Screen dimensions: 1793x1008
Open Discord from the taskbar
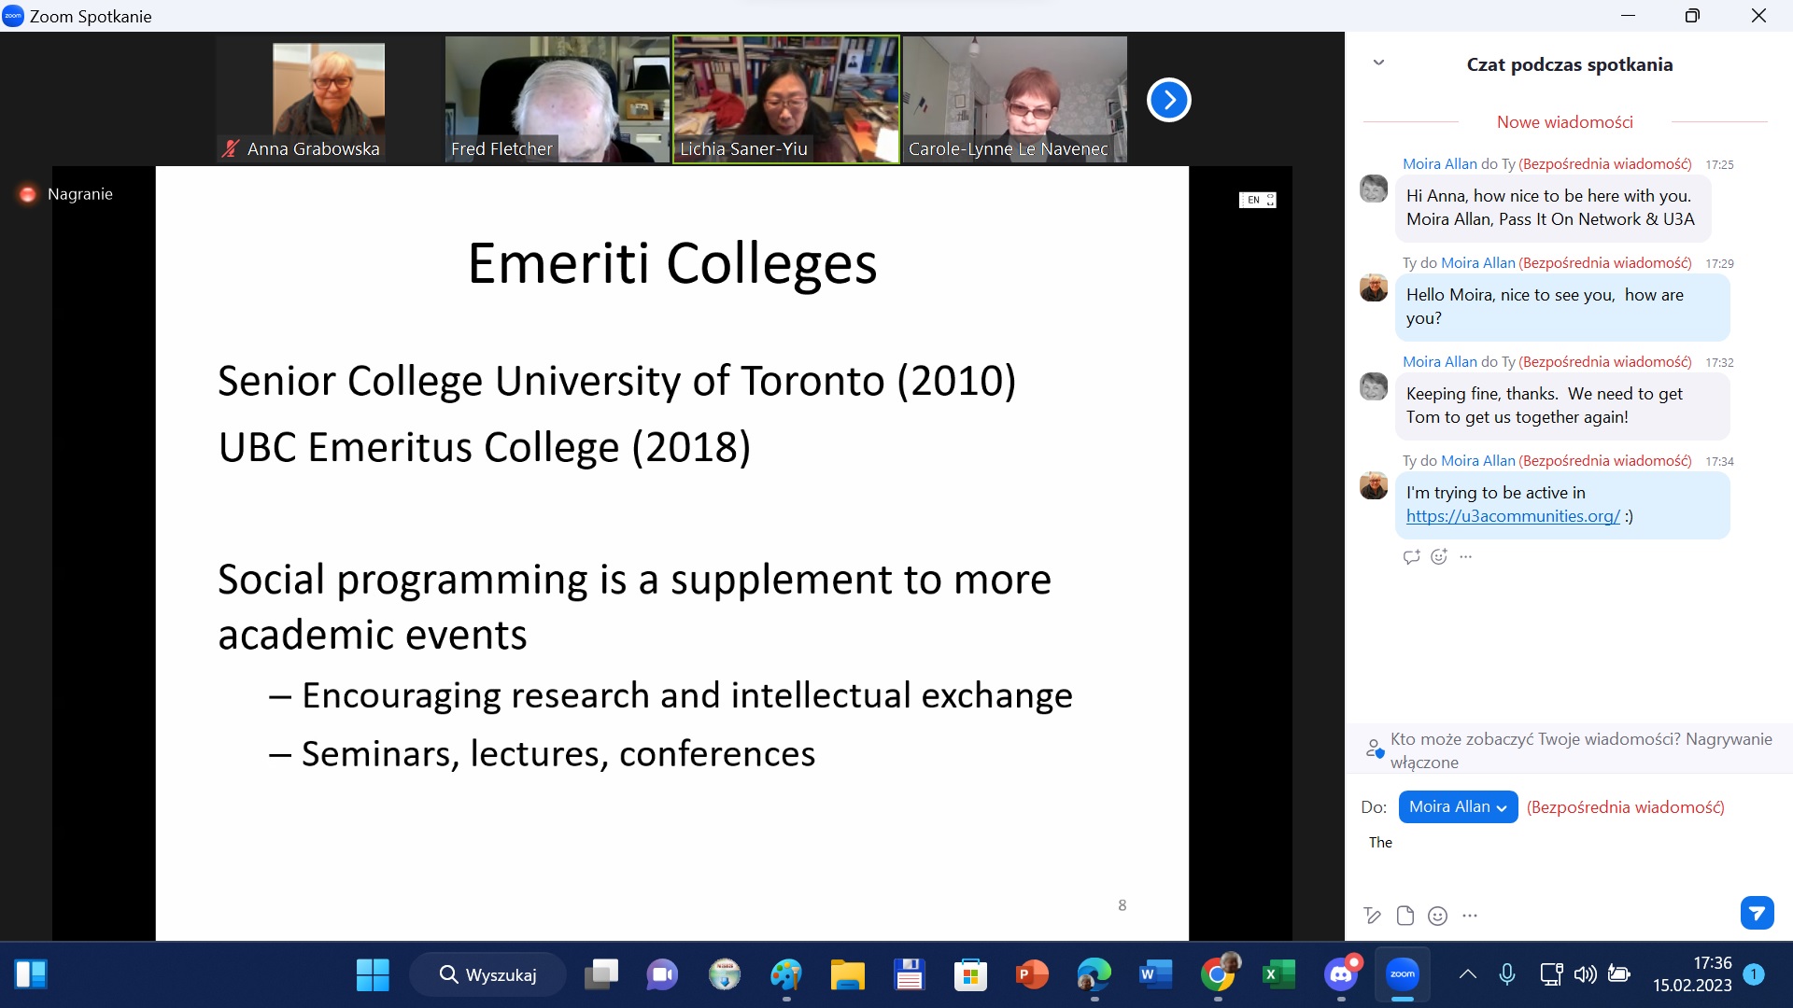(x=1341, y=975)
